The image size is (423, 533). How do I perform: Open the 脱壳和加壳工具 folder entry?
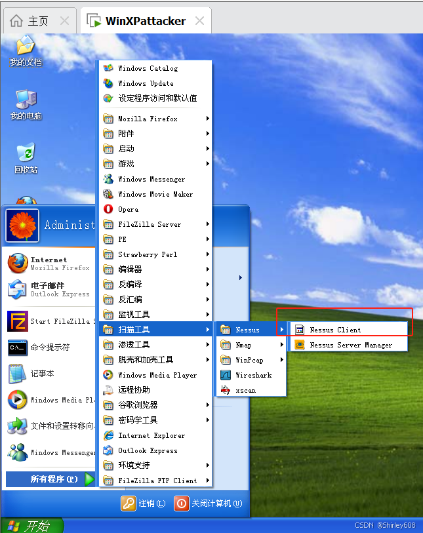click(x=155, y=360)
